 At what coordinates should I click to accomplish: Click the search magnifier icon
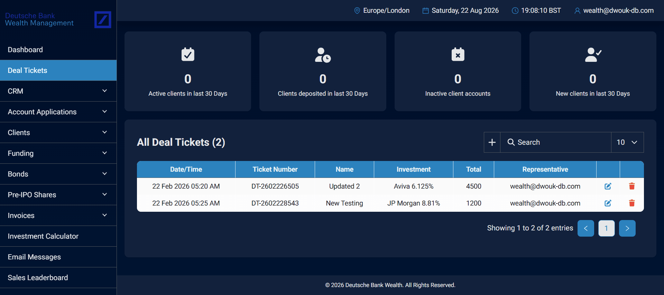click(x=511, y=142)
